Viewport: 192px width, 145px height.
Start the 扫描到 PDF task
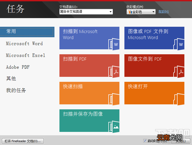(x=89, y=66)
